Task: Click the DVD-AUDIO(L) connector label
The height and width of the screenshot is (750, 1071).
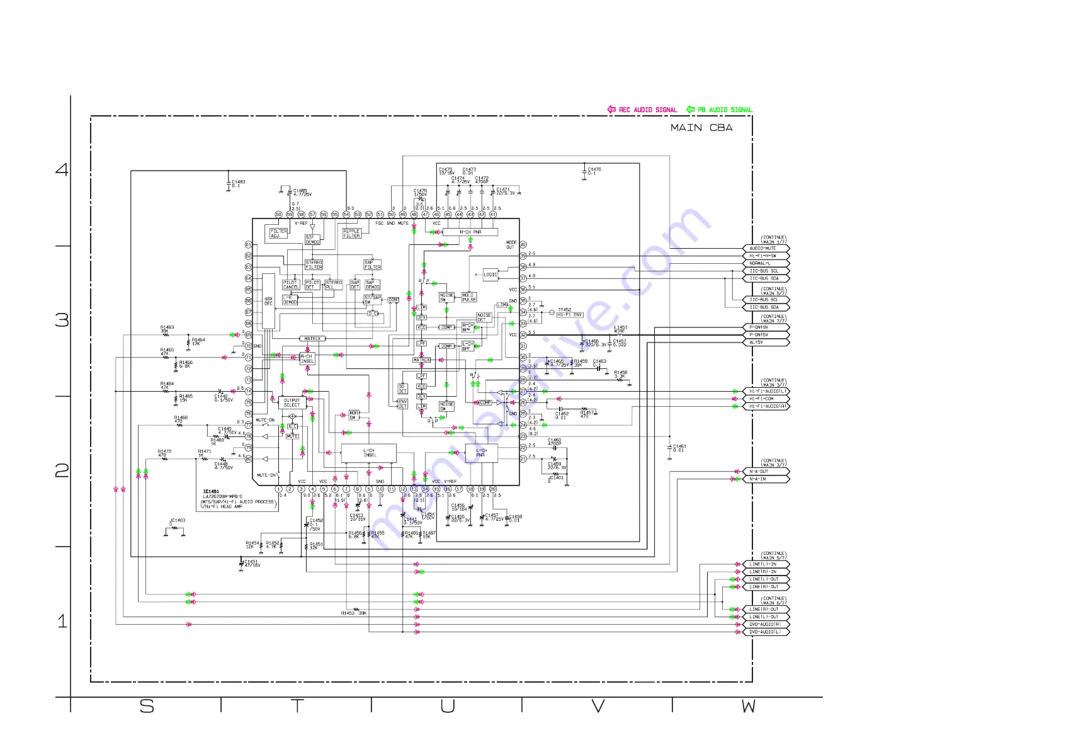Action: coord(766,632)
